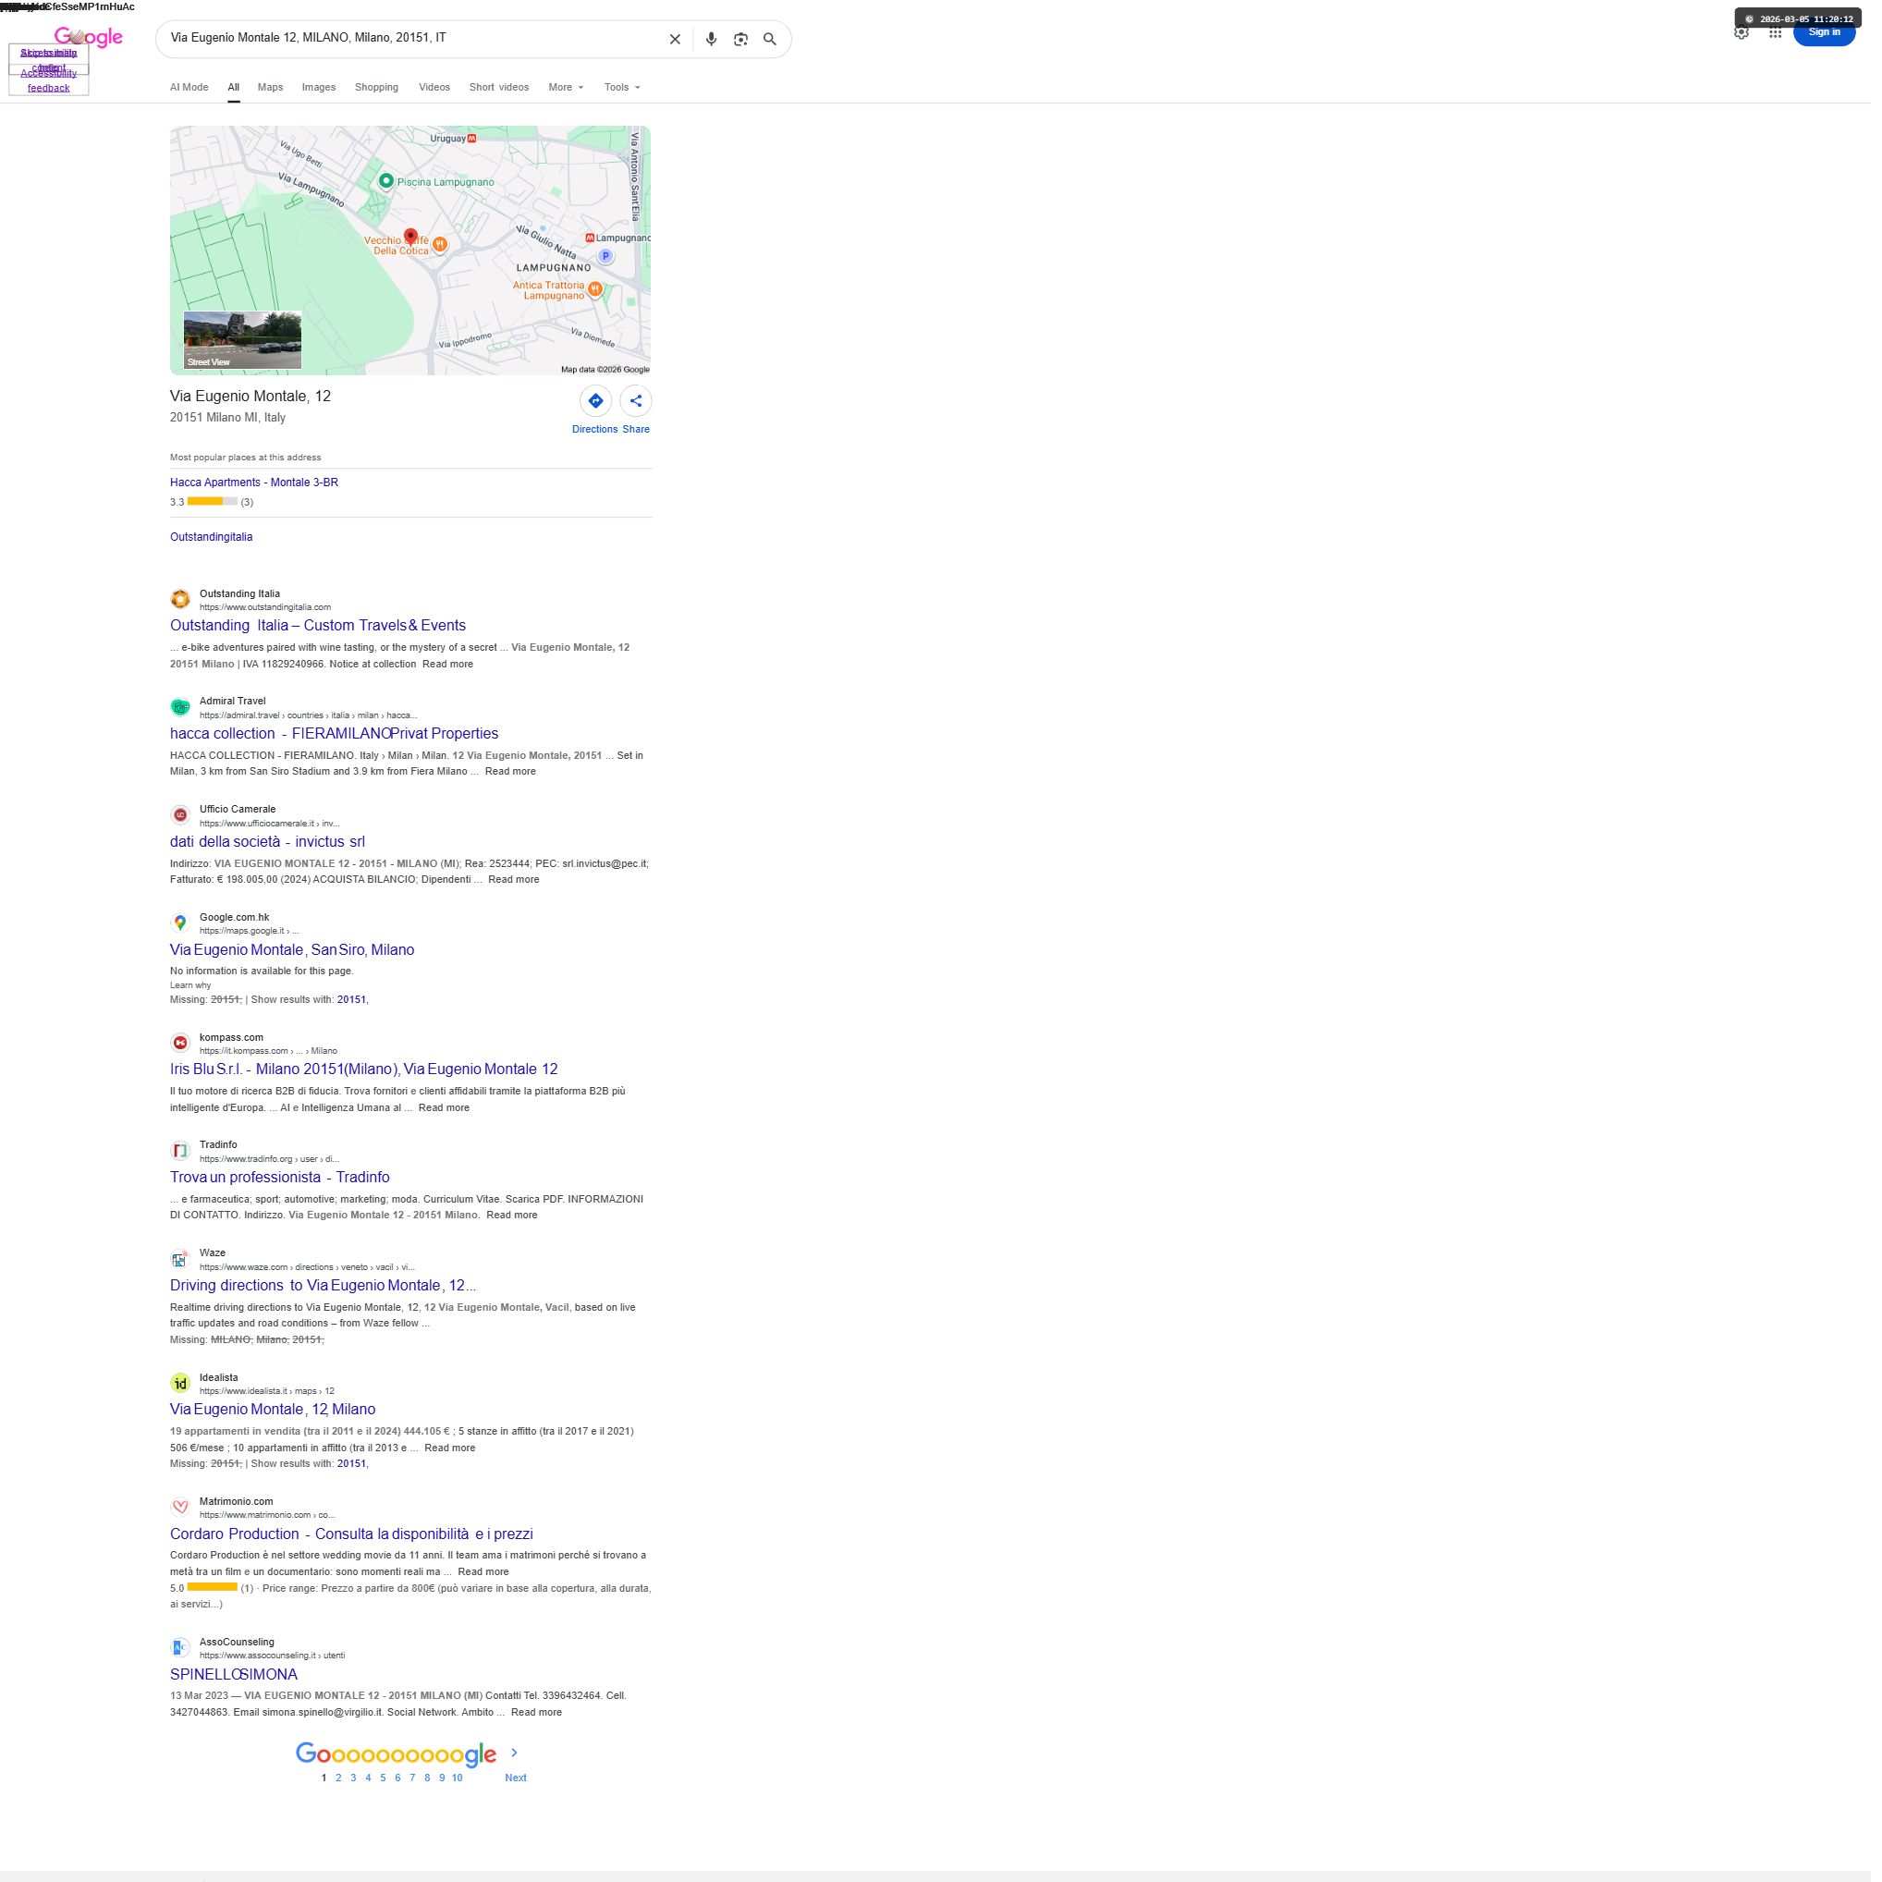This screenshot has width=1882, height=1882.
Task: Open the Short videos tab
Action: pyautogui.click(x=502, y=88)
